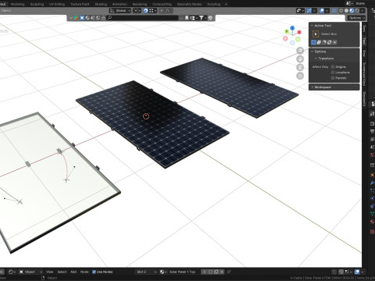Open the Animation workspace tab
Viewport: 375px width, 281px height.
120,4
